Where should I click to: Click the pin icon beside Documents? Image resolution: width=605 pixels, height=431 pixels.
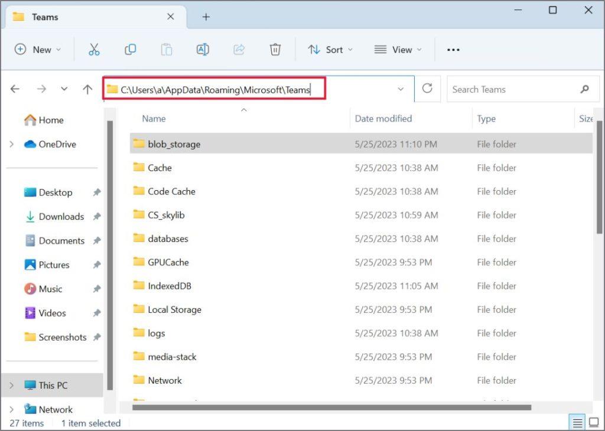coord(97,240)
